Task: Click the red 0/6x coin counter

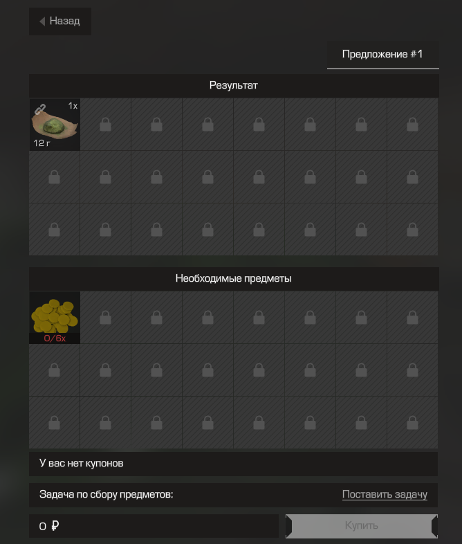Action: 55,338
